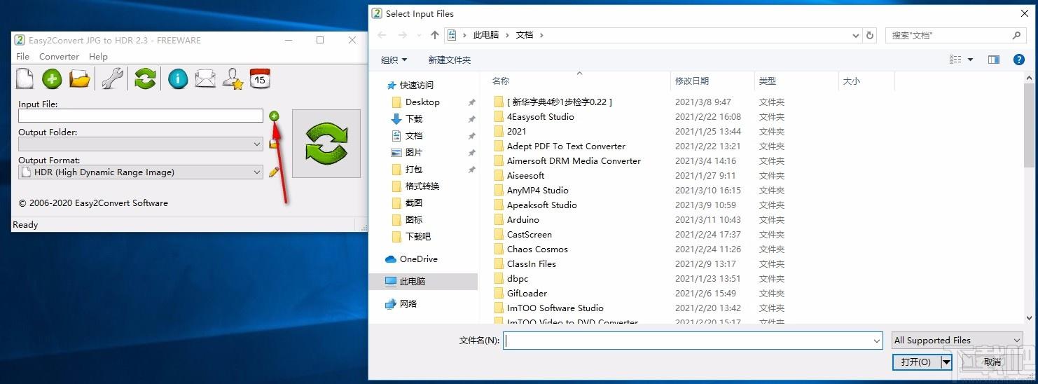The image size is (1038, 384).
Task: Expand the filename combo box dropdown arrow
Action: (877, 341)
